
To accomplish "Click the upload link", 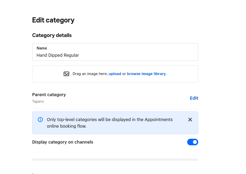I will pos(115,74).
